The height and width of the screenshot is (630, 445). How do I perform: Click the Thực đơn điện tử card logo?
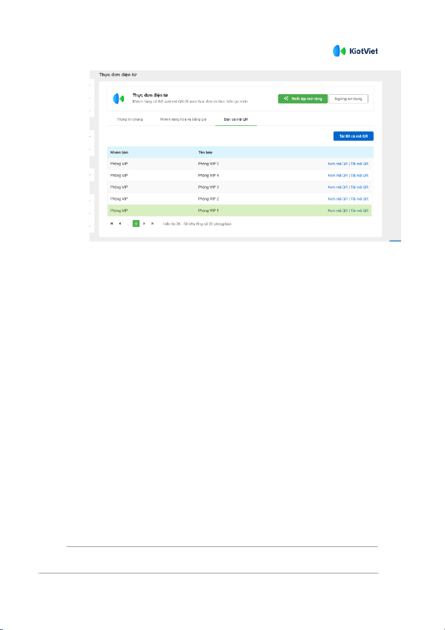point(119,98)
